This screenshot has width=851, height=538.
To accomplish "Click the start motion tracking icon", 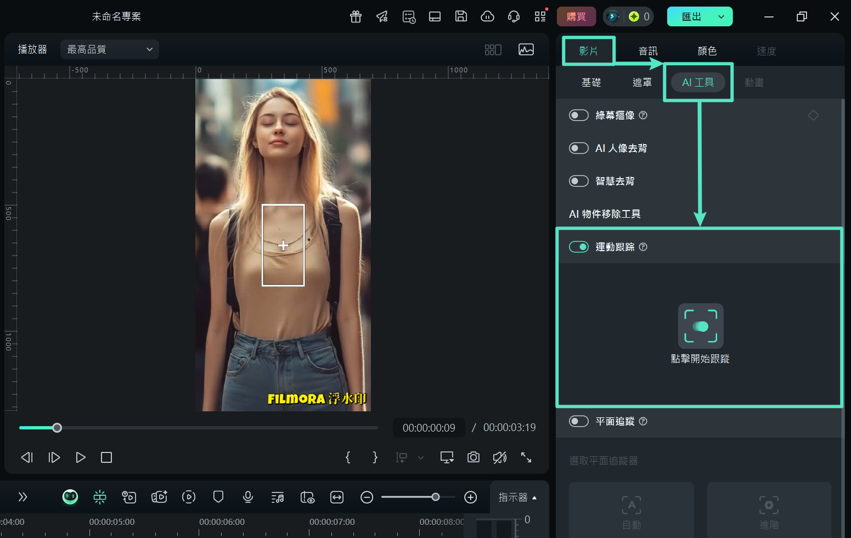I will click(x=700, y=326).
